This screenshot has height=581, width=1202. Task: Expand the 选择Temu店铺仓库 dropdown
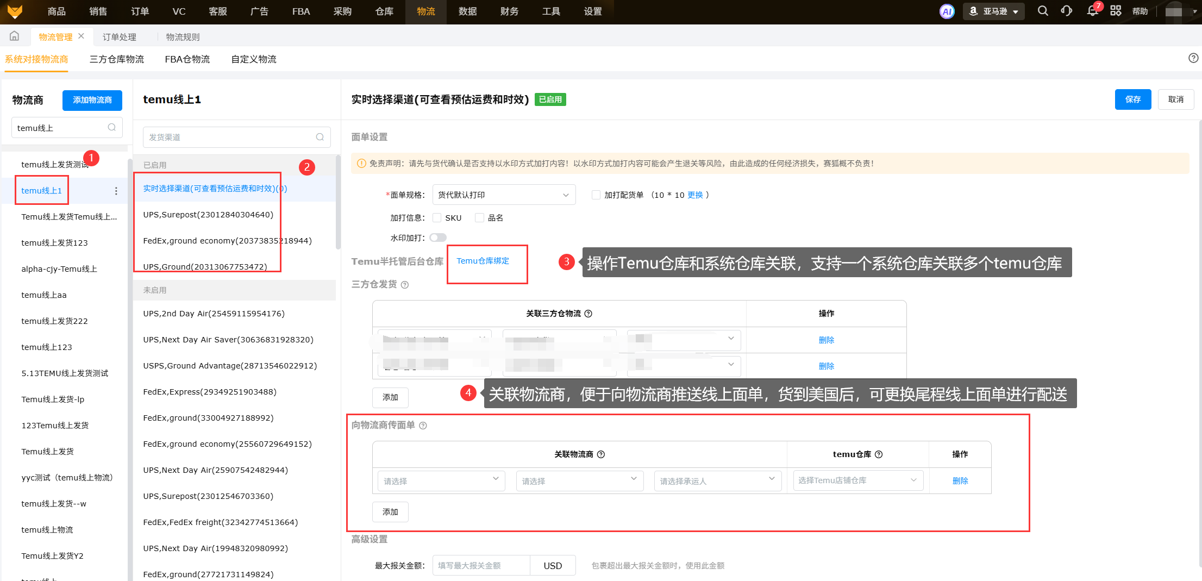pyautogui.click(x=857, y=480)
